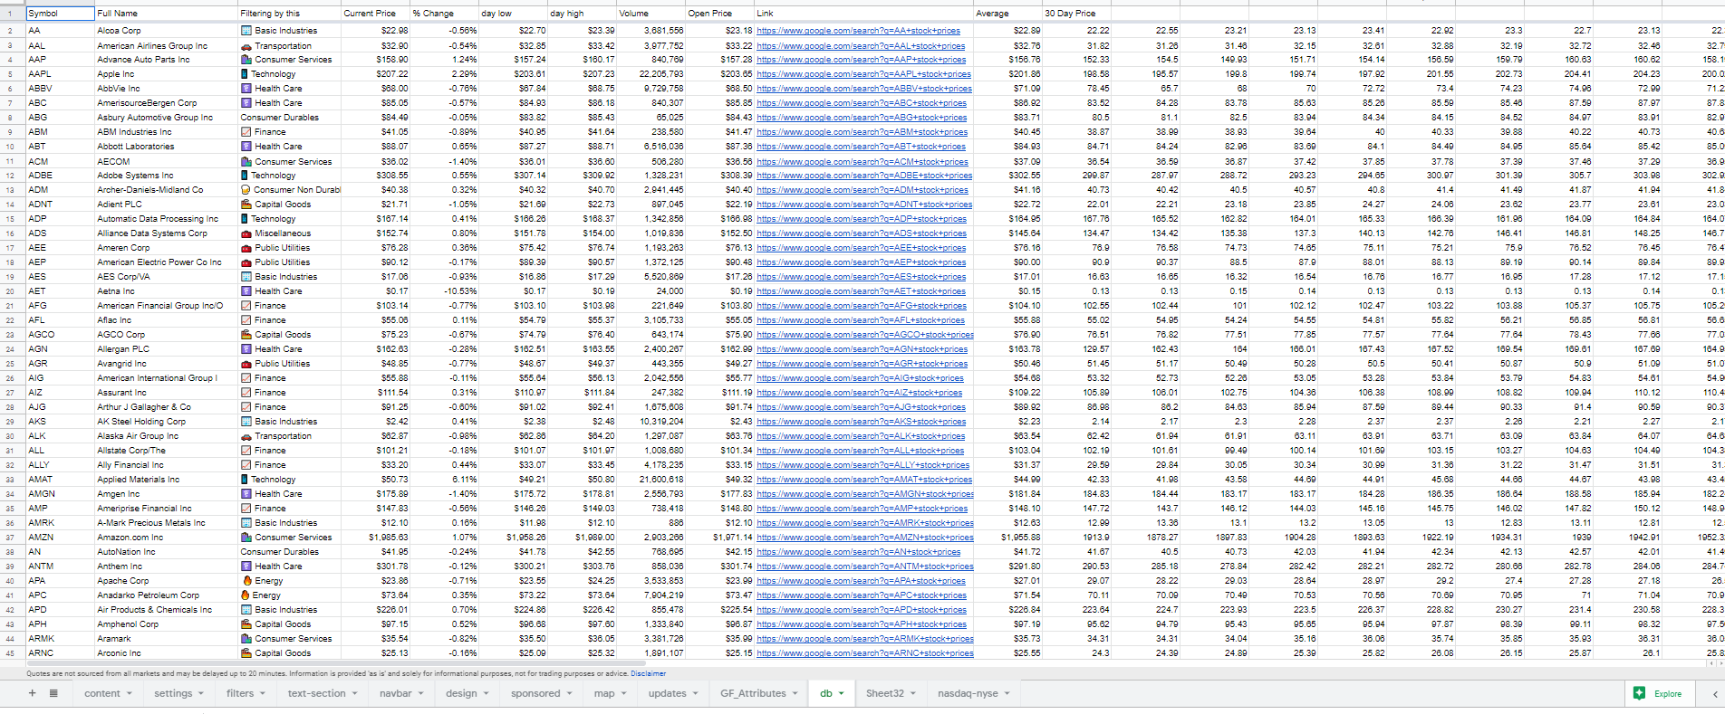
Task: Open the AAPL stock prices Google link
Action: click(863, 74)
